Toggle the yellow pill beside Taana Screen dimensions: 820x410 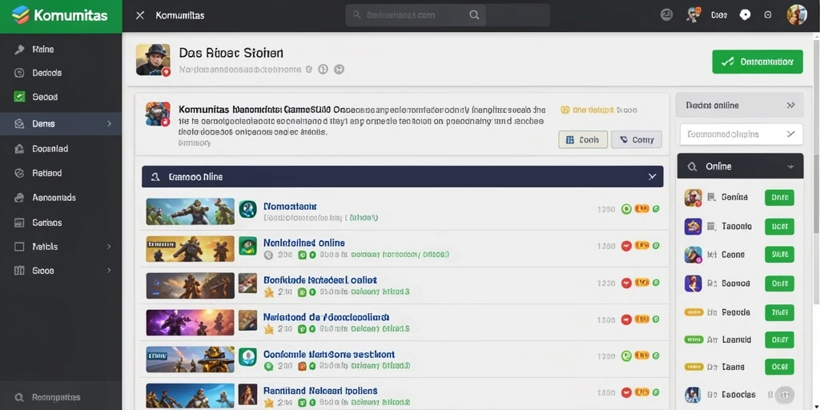click(x=693, y=367)
